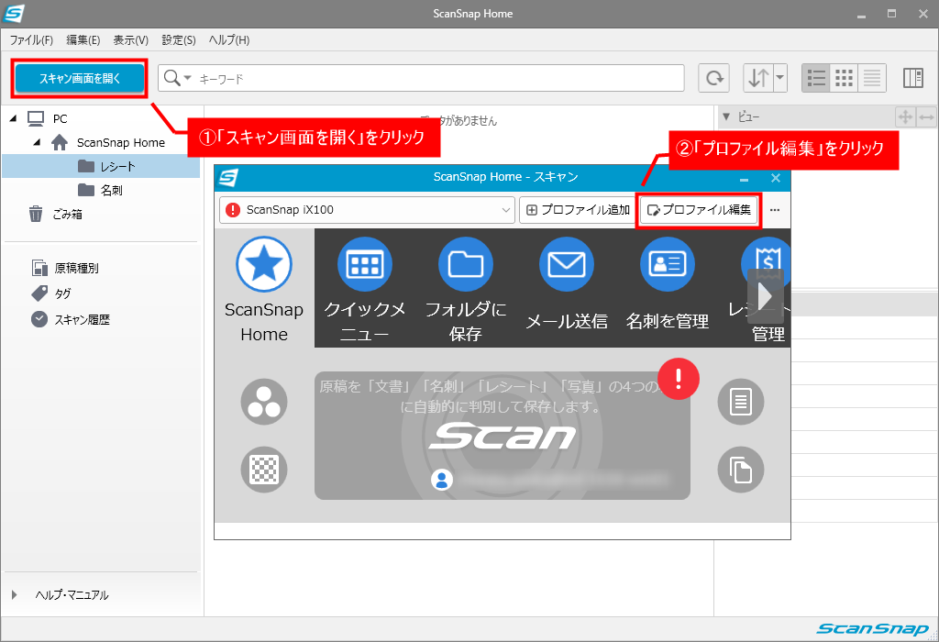The image size is (939, 642).
Task: Click the checkerboard image quality icon
Action: (264, 469)
